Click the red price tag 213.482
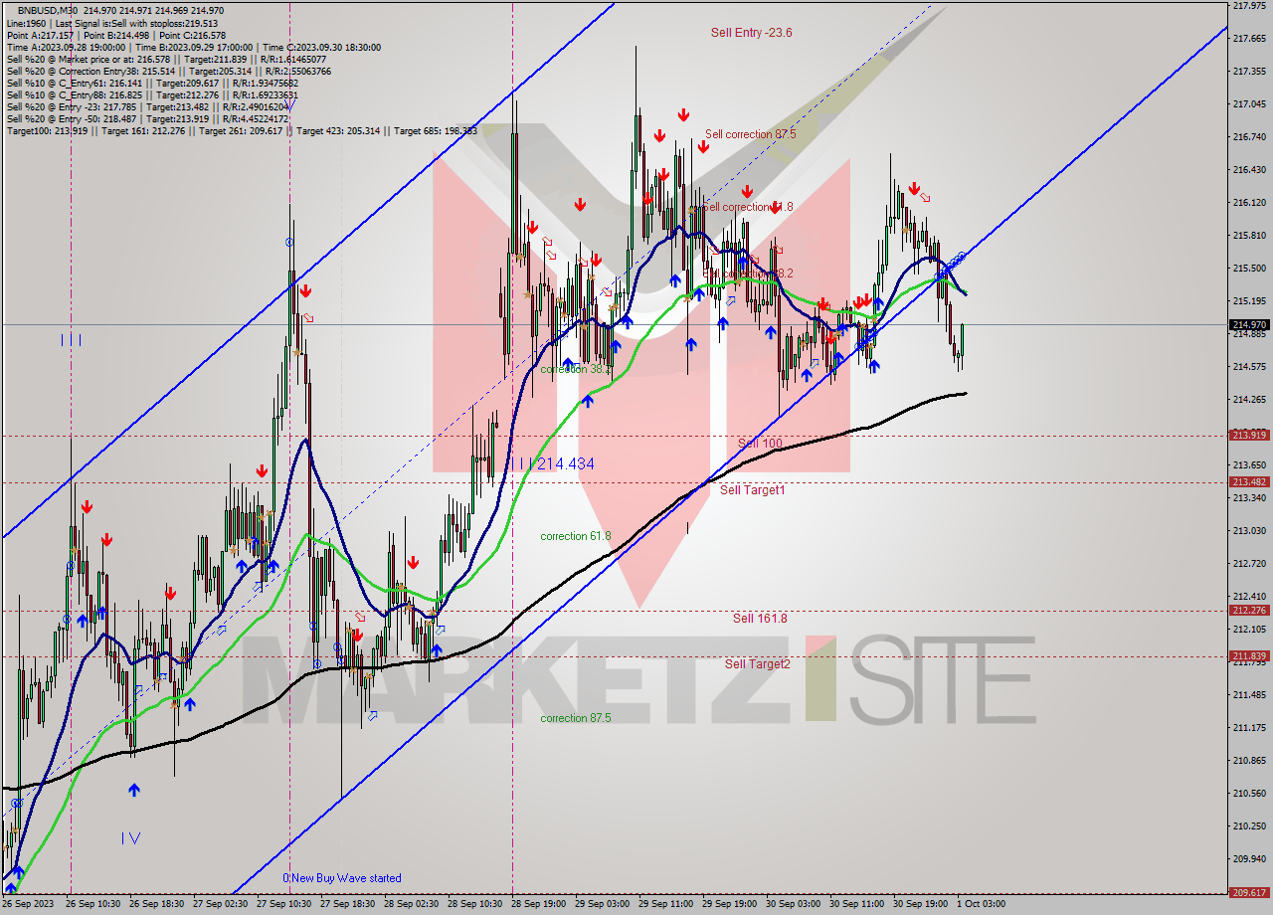This screenshot has height=915, width=1273. point(1249,481)
